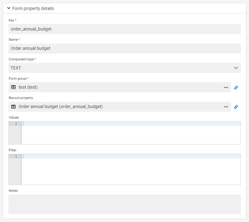Open the Component type dropdown
The width and height of the screenshot is (249, 222).
click(x=125, y=68)
